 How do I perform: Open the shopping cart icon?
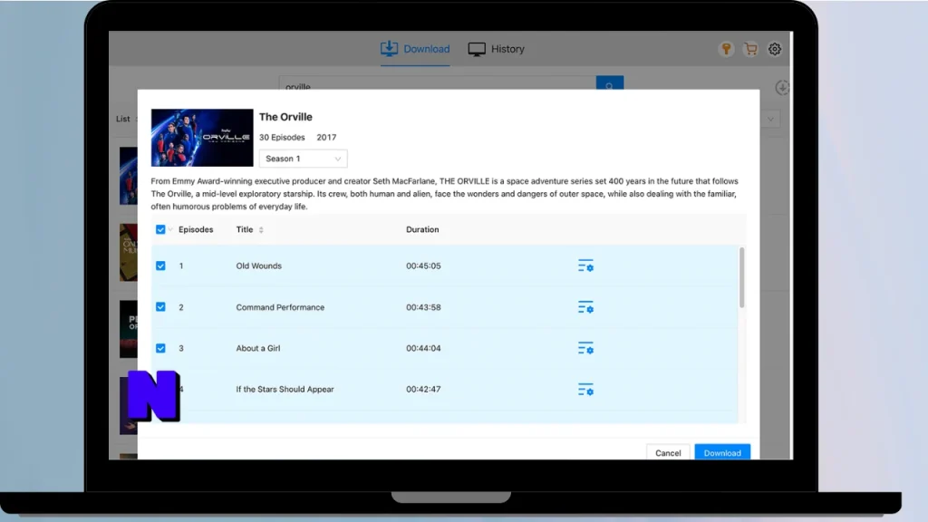(x=750, y=49)
